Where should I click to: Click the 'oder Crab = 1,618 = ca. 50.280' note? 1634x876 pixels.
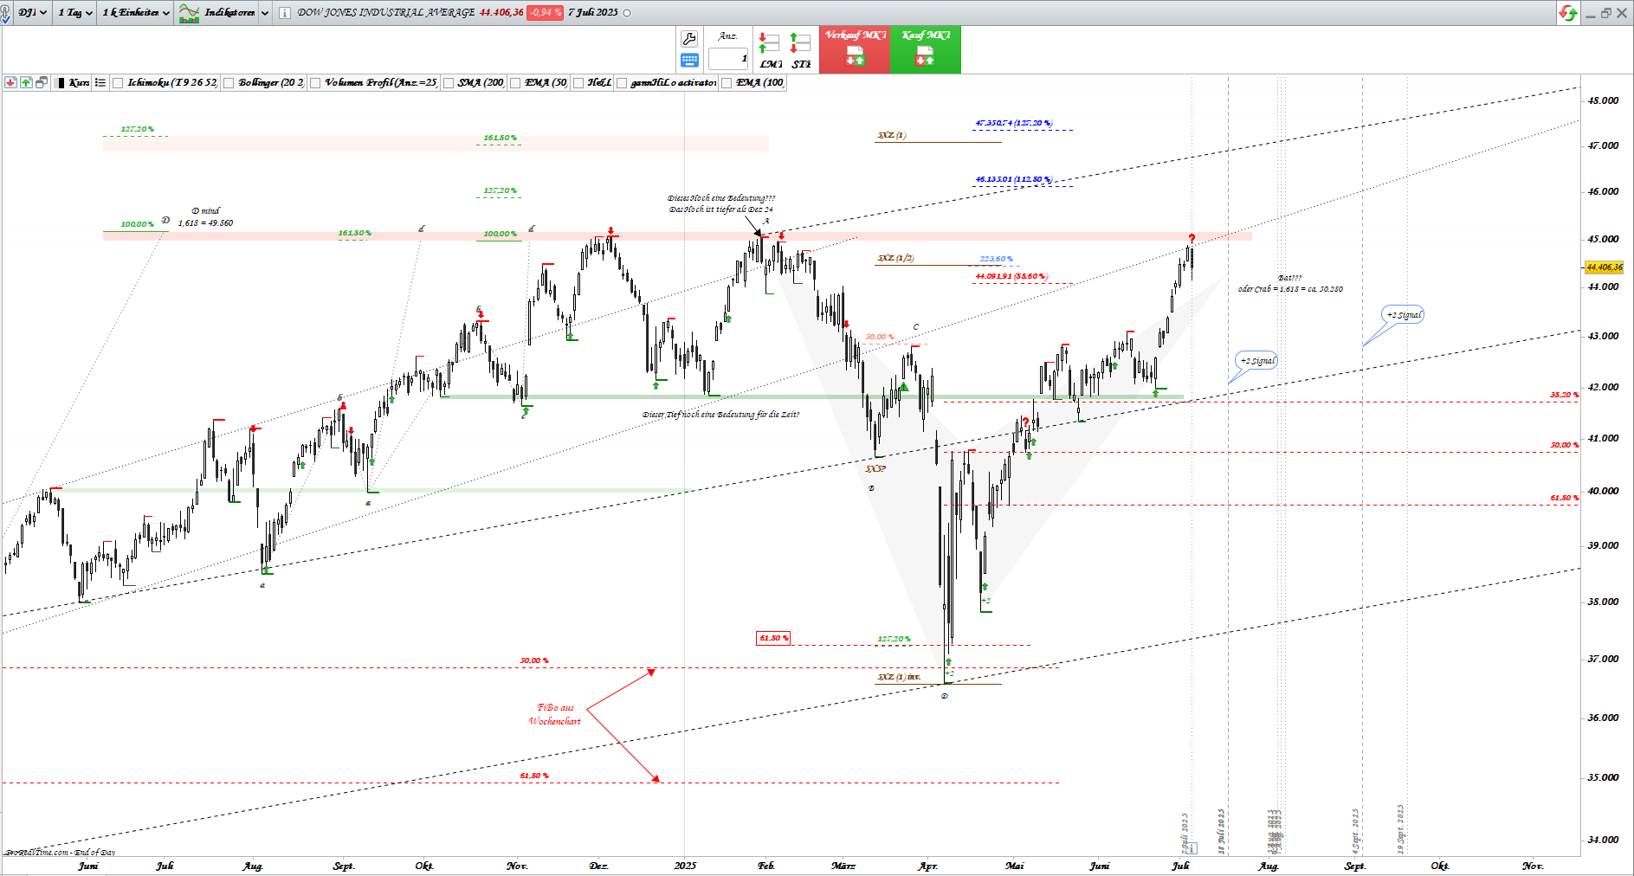(x=1290, y=289)
